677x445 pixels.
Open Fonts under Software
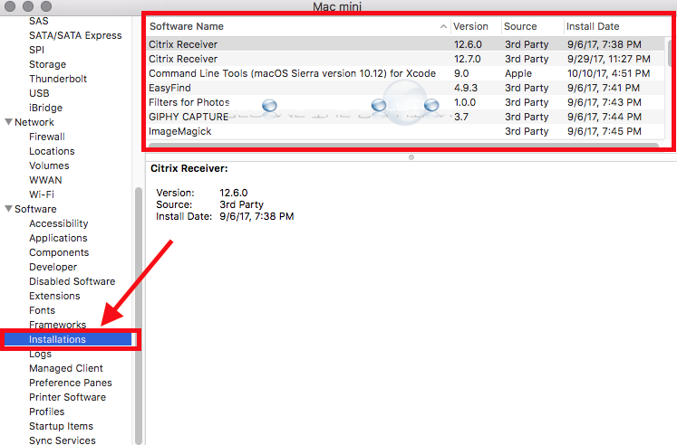click(x=43, y=310)
